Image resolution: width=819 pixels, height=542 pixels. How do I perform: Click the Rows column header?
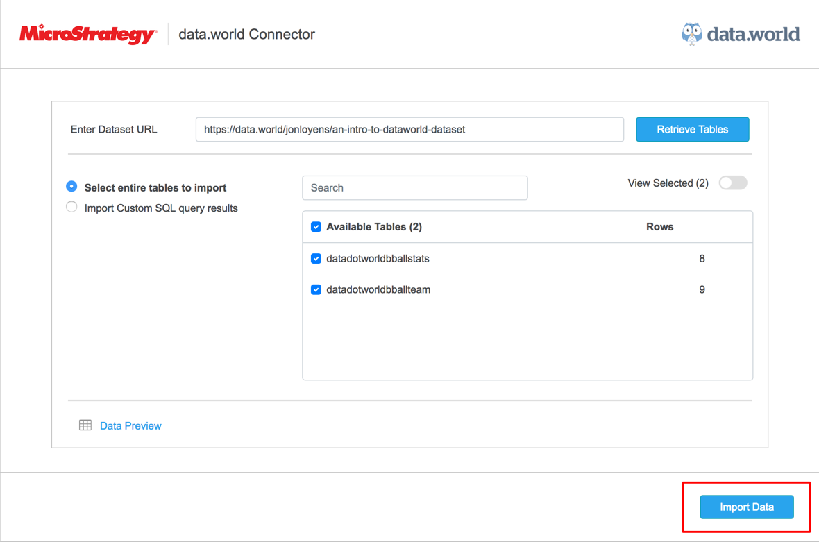pyautogui.click(x=659, y=227)
